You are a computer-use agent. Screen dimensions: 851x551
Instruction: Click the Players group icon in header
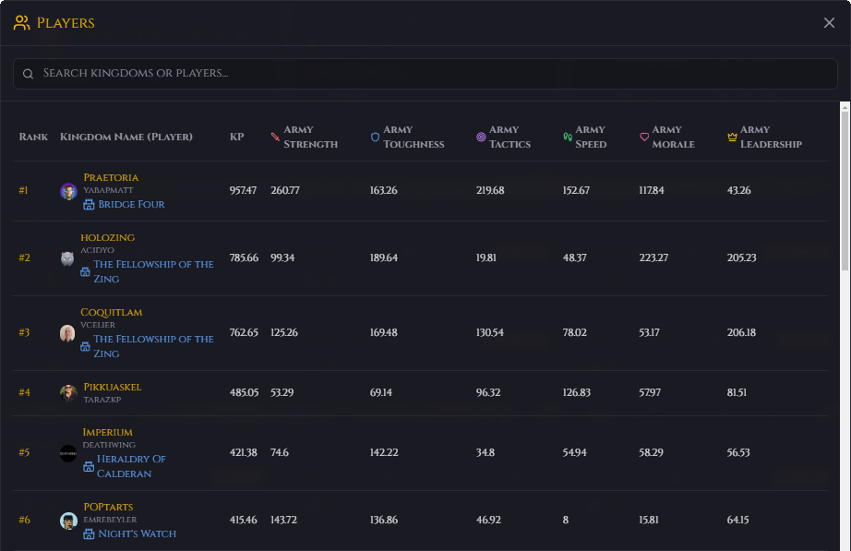(22, 23)
